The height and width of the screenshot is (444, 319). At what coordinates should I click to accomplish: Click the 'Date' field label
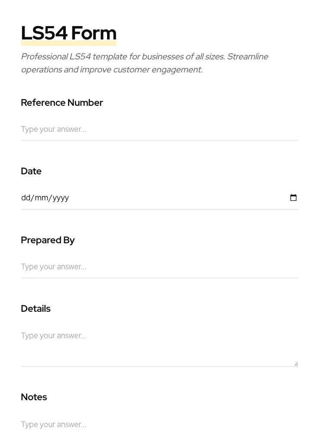(x=31, y=171)
